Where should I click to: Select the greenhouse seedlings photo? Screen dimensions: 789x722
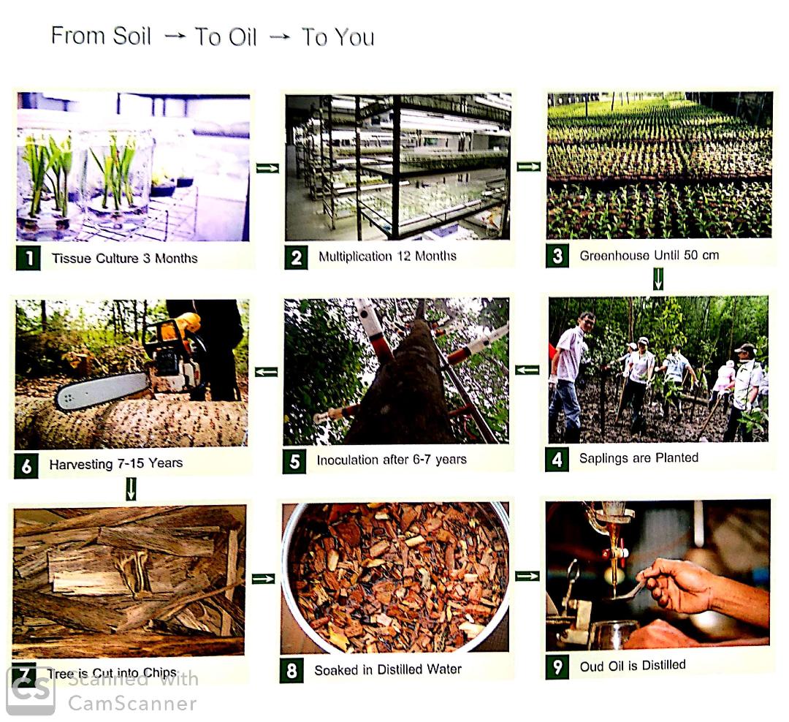coord(659,165)
